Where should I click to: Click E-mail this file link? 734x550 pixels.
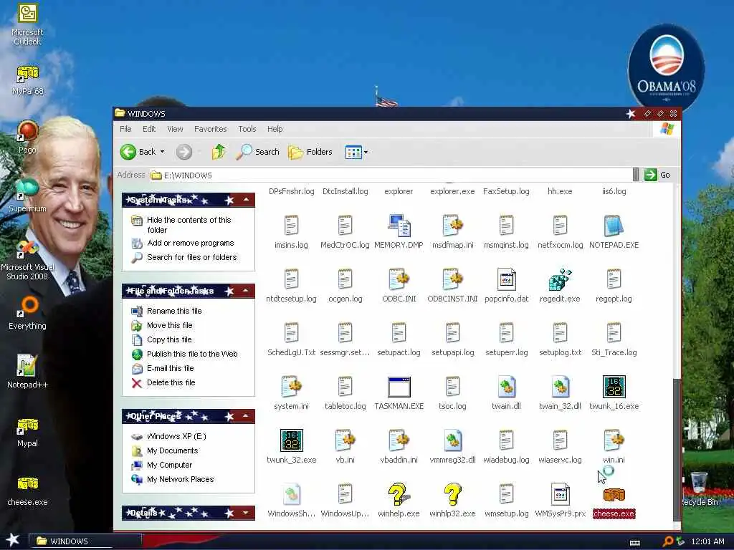(170, 369)
